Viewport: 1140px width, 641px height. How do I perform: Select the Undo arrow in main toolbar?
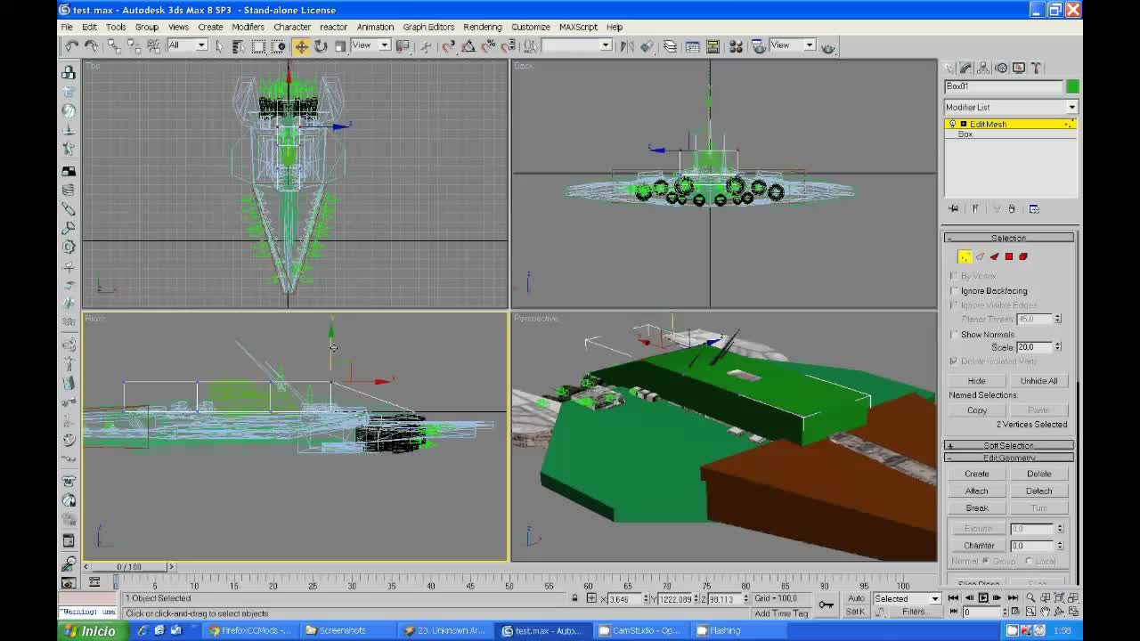(71, 46)
